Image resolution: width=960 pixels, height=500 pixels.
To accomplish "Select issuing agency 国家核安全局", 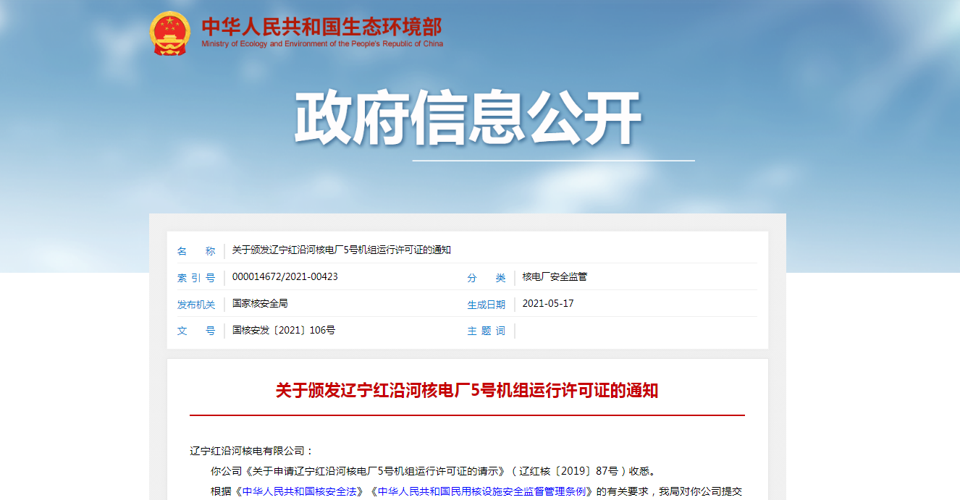I will click(x=260, y=304).
